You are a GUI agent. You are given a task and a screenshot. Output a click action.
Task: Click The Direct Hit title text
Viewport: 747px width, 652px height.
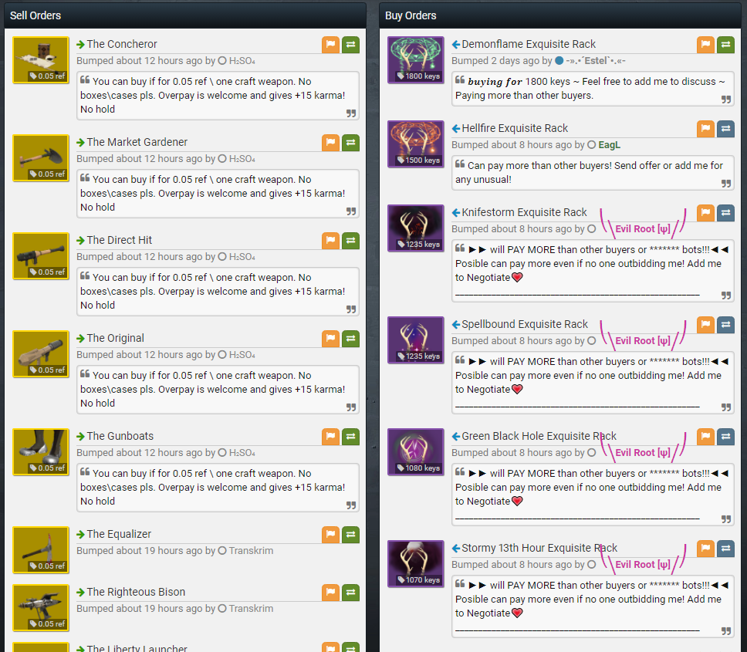coord(120,241)
